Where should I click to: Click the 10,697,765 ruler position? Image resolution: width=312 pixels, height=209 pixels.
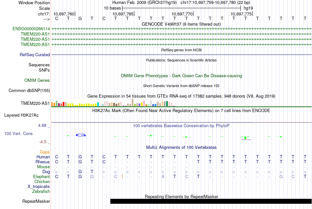point(123,14)
